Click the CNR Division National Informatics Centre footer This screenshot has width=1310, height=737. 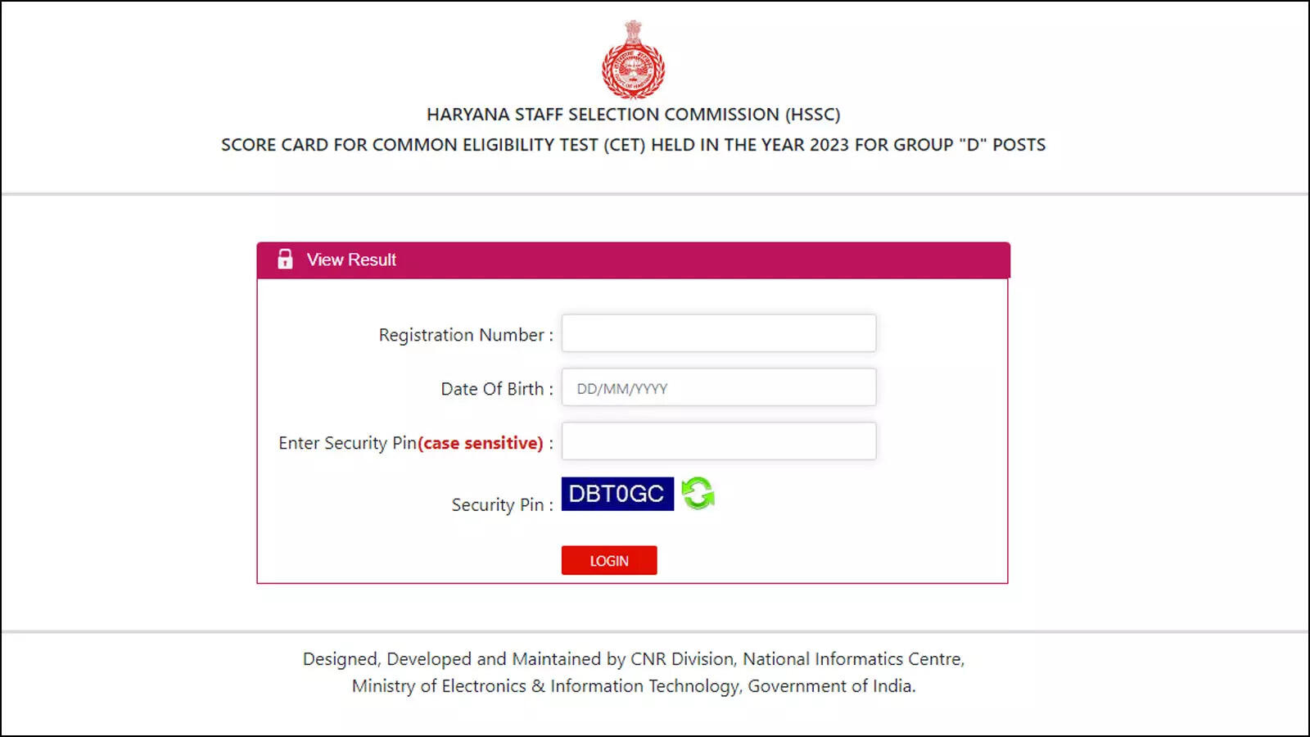tap(634, 659)
